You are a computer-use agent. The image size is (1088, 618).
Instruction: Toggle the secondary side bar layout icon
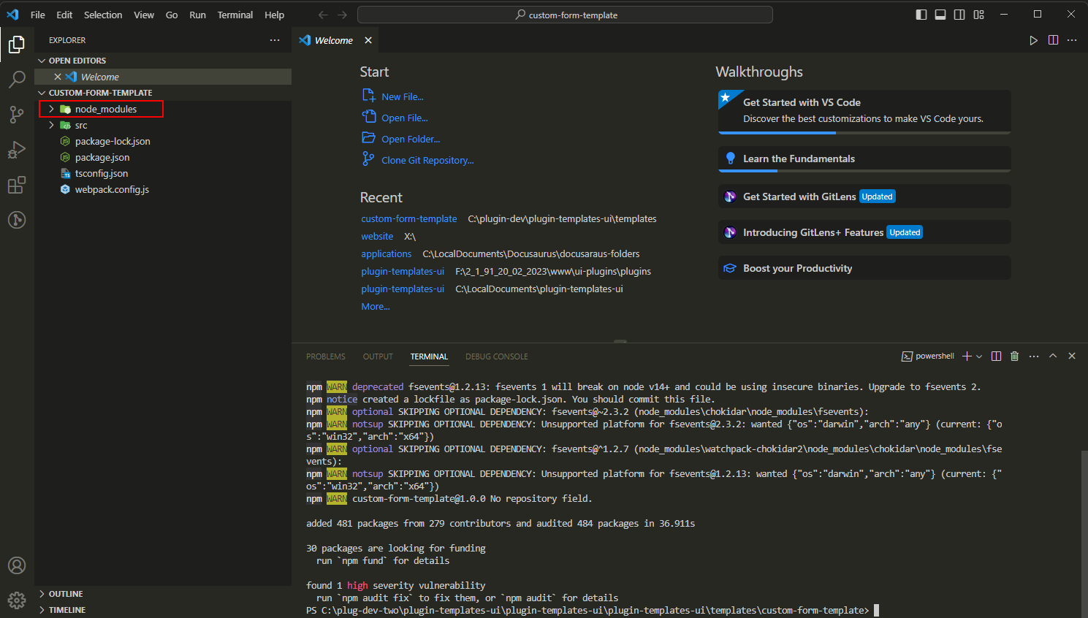point(959,15)
